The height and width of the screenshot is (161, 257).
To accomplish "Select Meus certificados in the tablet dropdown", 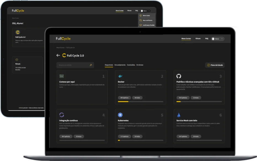I will click(x=148, y=20).
